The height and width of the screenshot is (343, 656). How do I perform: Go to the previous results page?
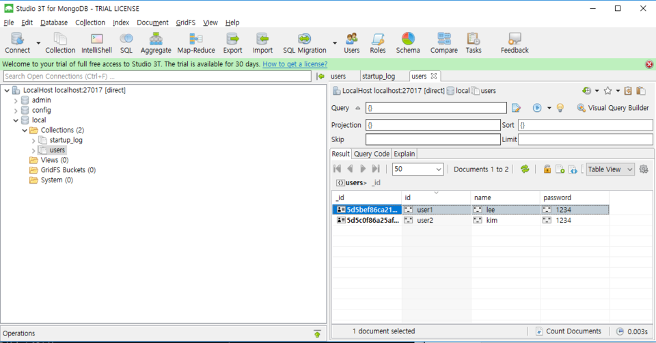(350, 169)
